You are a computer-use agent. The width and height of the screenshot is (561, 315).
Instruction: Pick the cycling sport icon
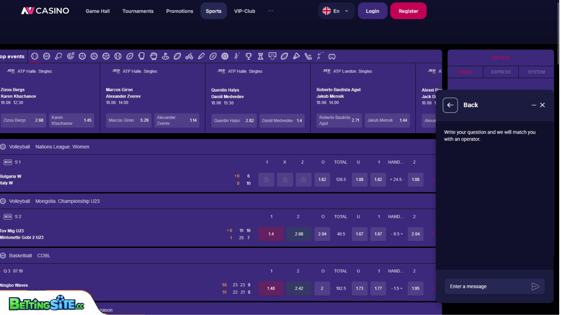click(x=189, y=56)
